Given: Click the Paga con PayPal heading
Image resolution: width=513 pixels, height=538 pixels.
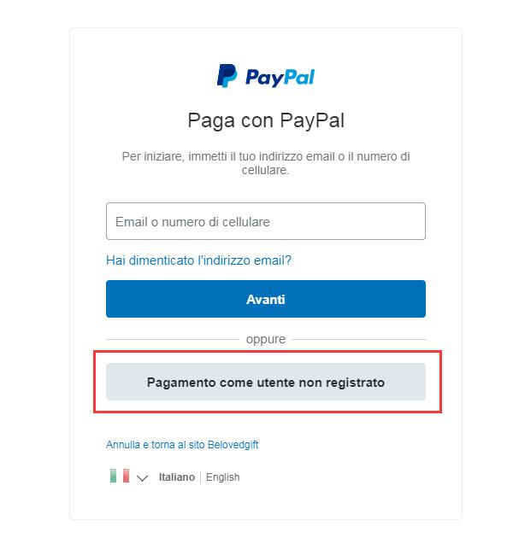Looking at the screenshot, I should [x=266, y=120].
